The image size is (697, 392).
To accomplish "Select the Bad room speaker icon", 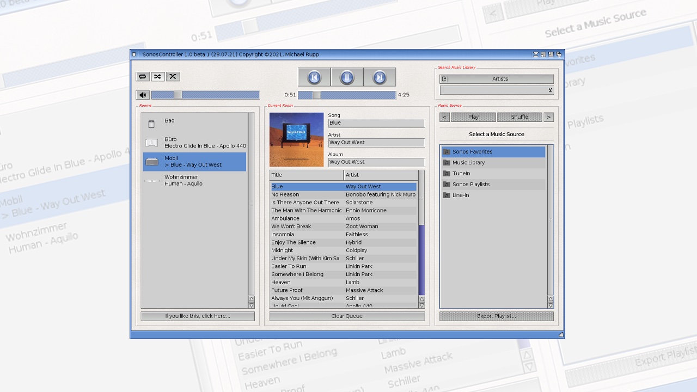I will click(151, 124).
